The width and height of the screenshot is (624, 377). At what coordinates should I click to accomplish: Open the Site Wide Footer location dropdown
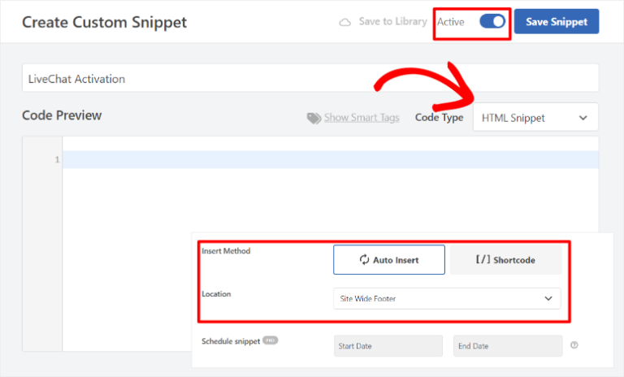(446, 298)
